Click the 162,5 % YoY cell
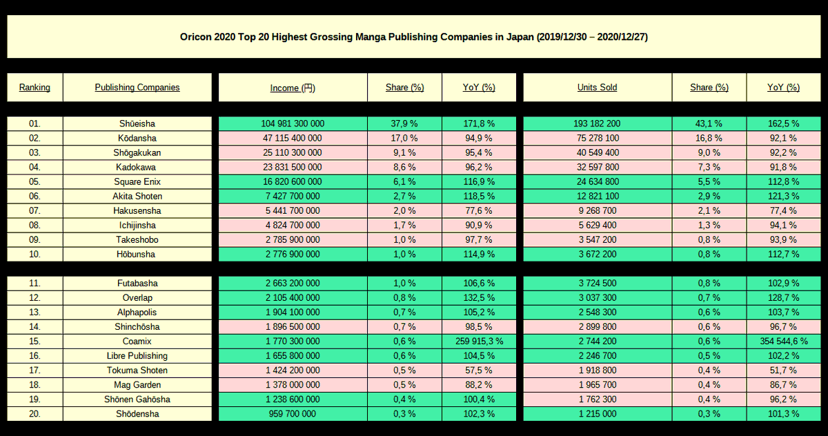 point(784,123)
